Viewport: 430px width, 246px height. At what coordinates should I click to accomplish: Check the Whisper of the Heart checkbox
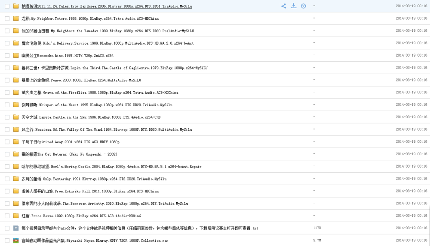tap(7, 105)
